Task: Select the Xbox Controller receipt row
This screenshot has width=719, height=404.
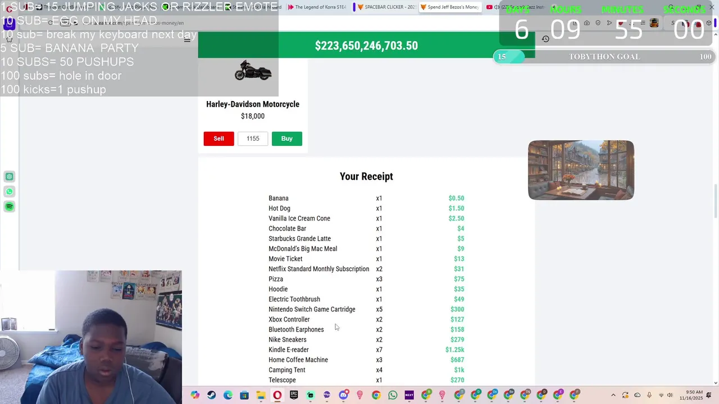Action: 366,319
